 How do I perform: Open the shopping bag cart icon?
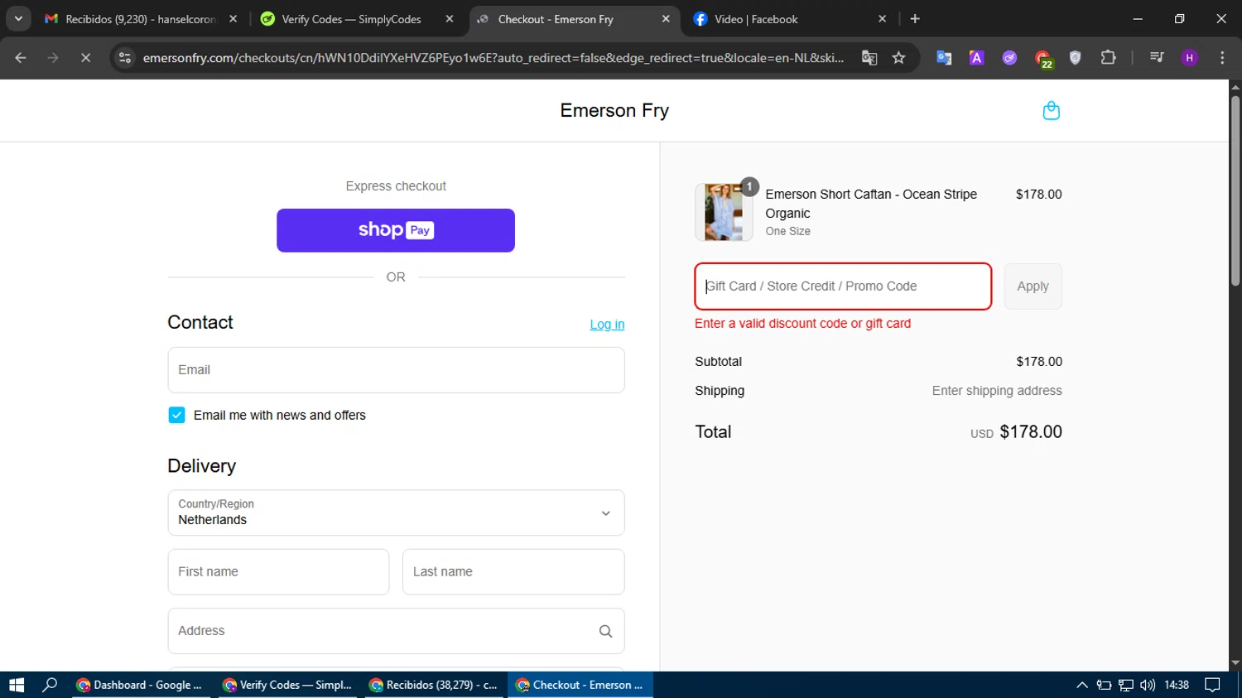click(1051, 111)
